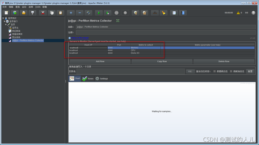
Task: Click the Metric parameter column header
Action: (x=207, y=45)
